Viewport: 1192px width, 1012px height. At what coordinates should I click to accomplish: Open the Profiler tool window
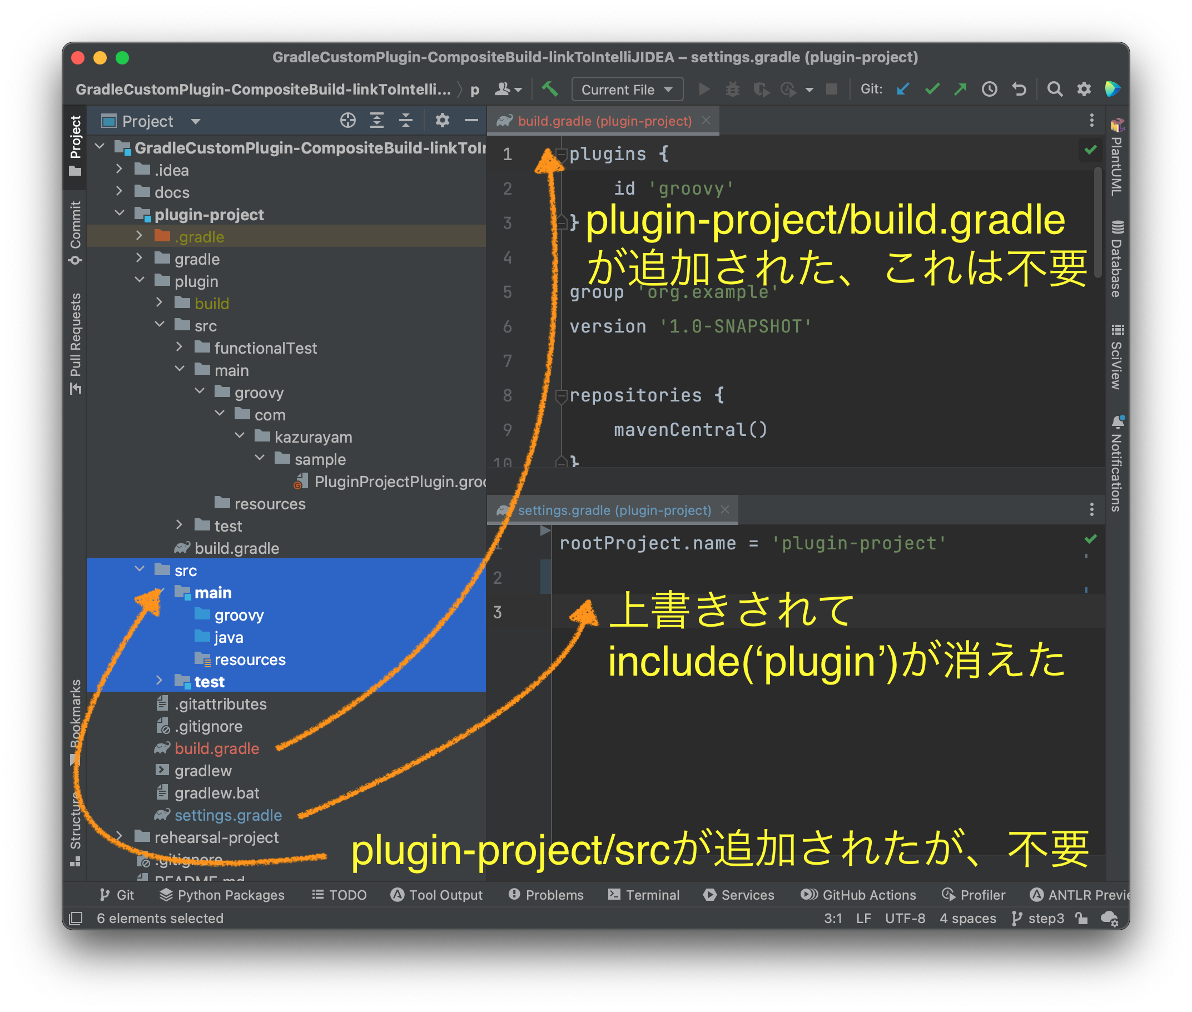[974, 895]
